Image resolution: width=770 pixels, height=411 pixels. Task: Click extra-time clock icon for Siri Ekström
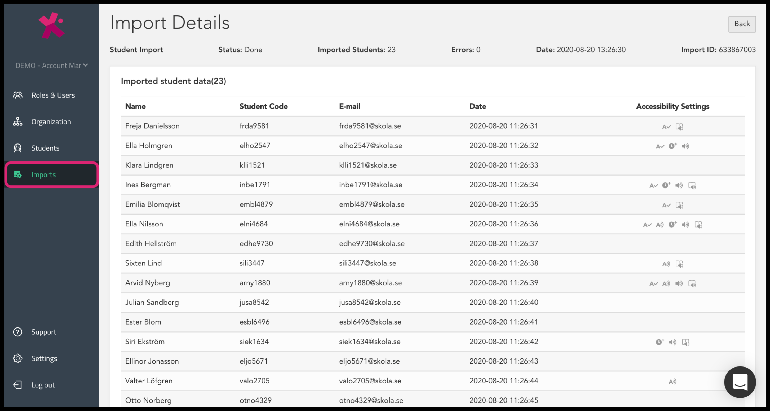(x=660, y=342)
